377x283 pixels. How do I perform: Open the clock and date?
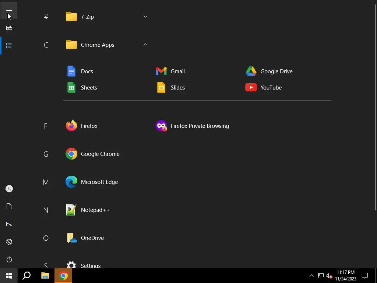pos(345,276)
